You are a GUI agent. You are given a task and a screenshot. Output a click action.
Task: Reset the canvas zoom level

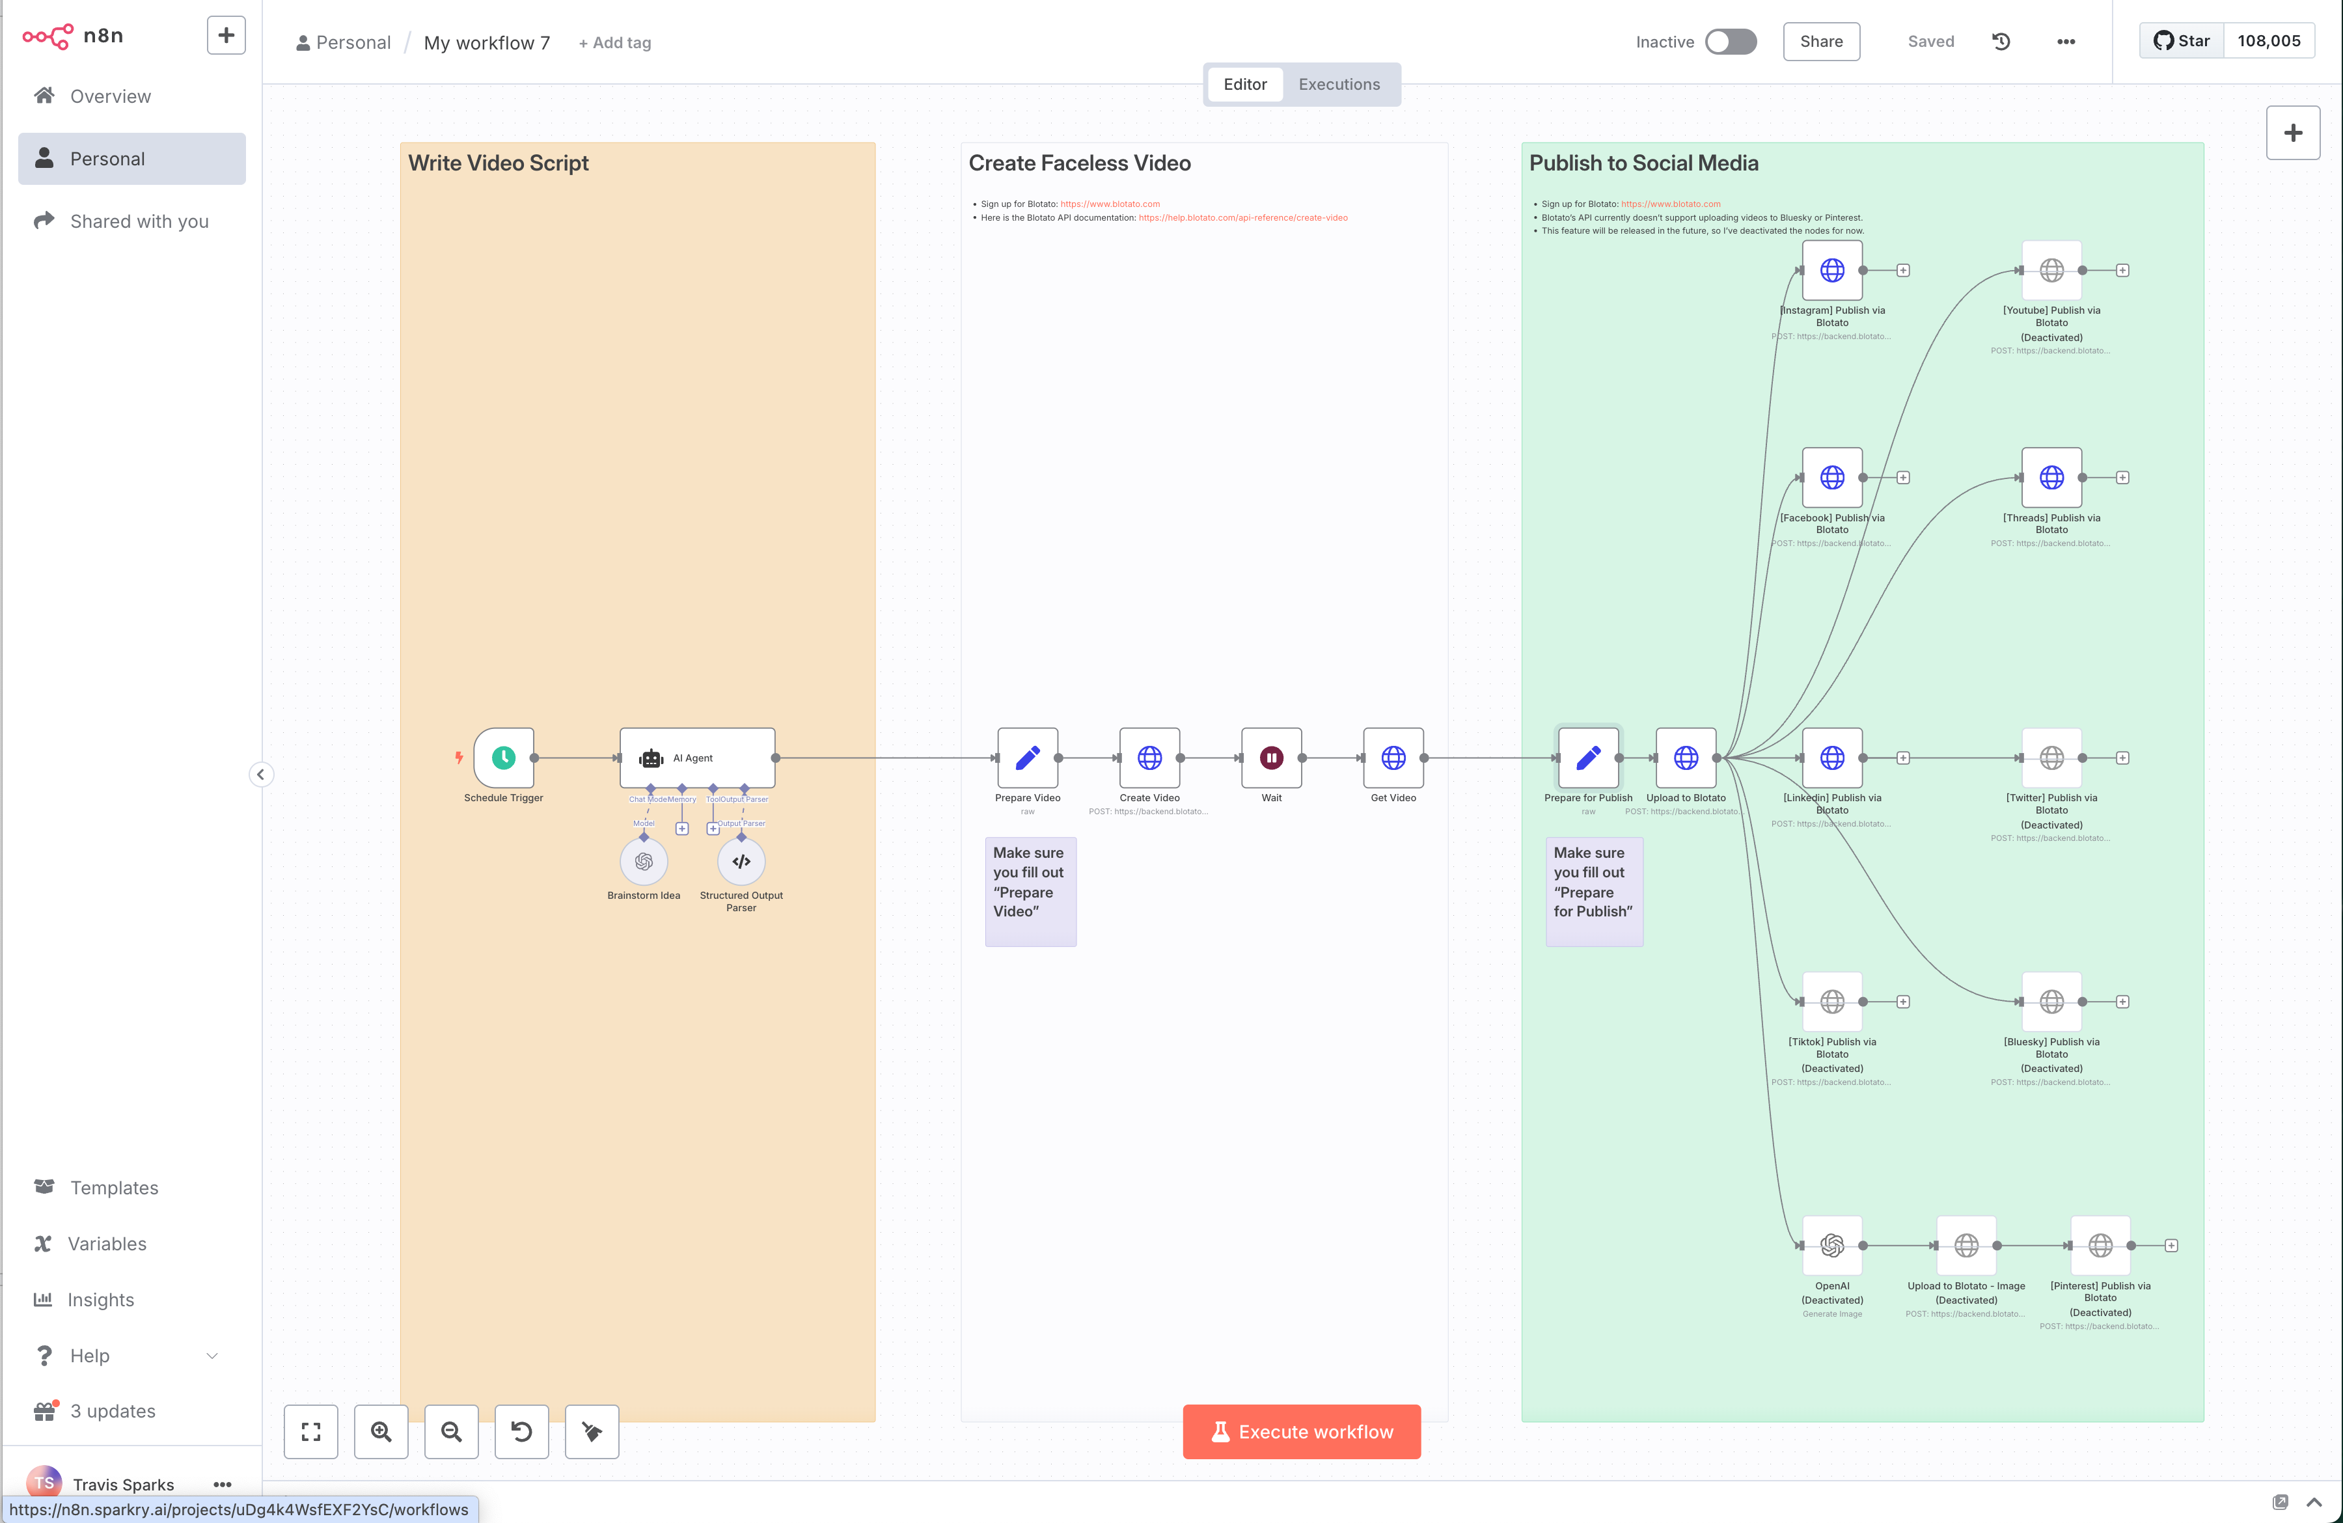point(522,1431)
